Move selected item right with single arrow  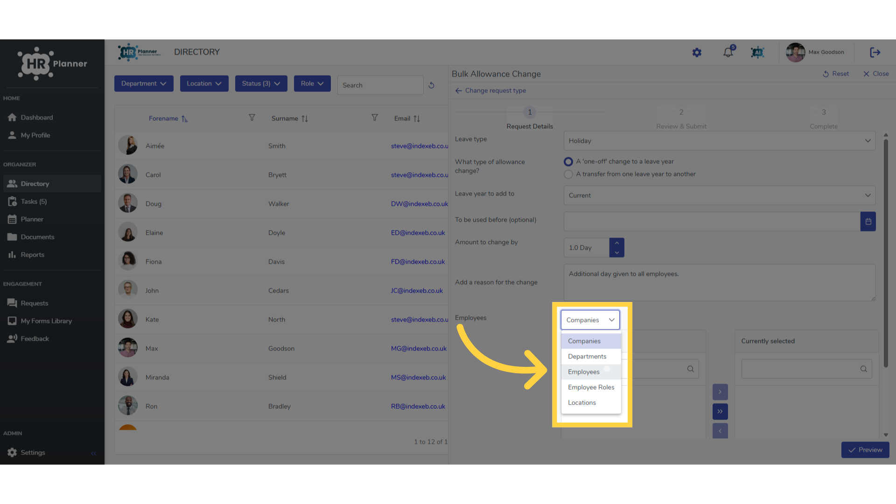point(720,392)
